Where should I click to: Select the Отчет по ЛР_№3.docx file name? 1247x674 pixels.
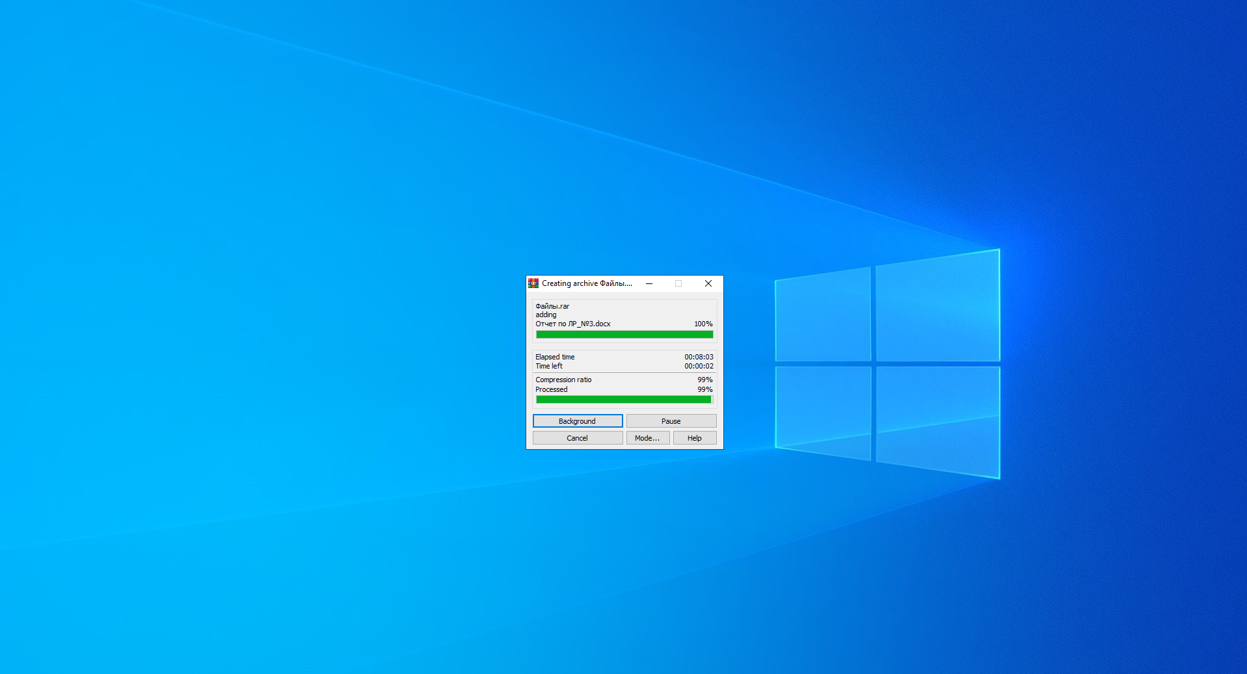click(573, 324)
